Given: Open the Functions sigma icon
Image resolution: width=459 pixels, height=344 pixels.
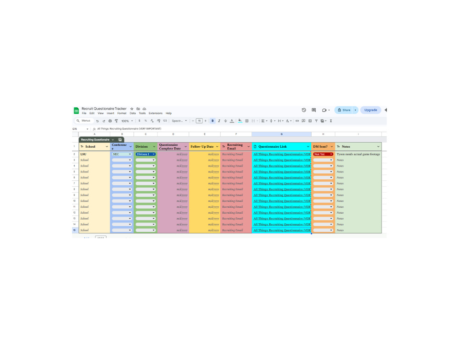Looking at the screenshot, I should (331, 121).
